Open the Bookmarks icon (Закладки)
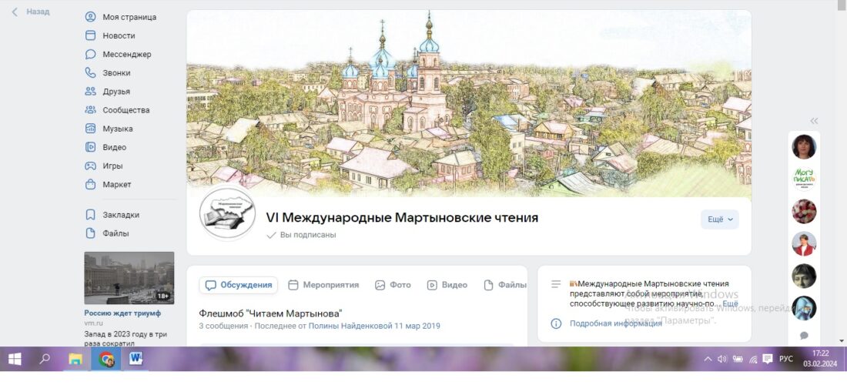The height and width of the screenshot is (385, 847). click(90, 215)
